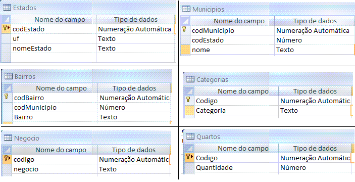Click the nomeEstado field name cell
The width and height of the screenshot is (355, 182).
[x=54, y=48]
